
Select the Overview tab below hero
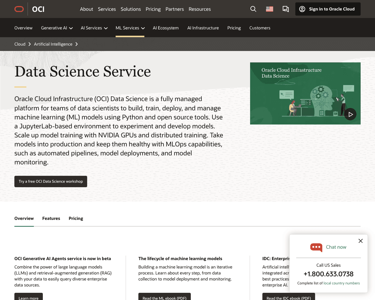24,218
